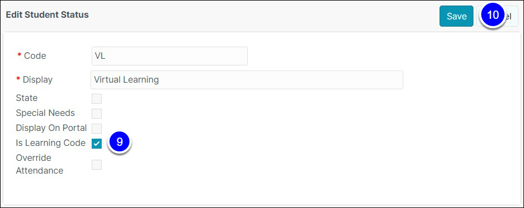The width and height of the screenshot is (524, 208).
Task: Click the red asterisk beside Code
Action: pos(19,55)
